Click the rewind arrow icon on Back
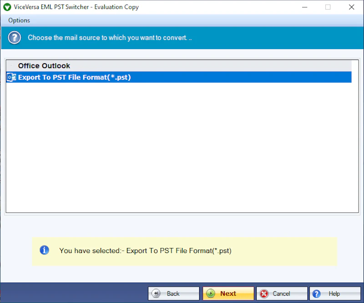 pos(156,293)
